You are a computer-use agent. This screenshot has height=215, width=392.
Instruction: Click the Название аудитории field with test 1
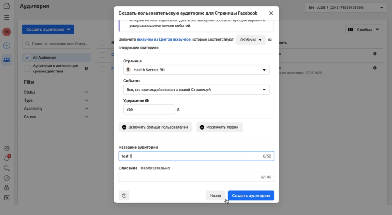tap(196, 156)
